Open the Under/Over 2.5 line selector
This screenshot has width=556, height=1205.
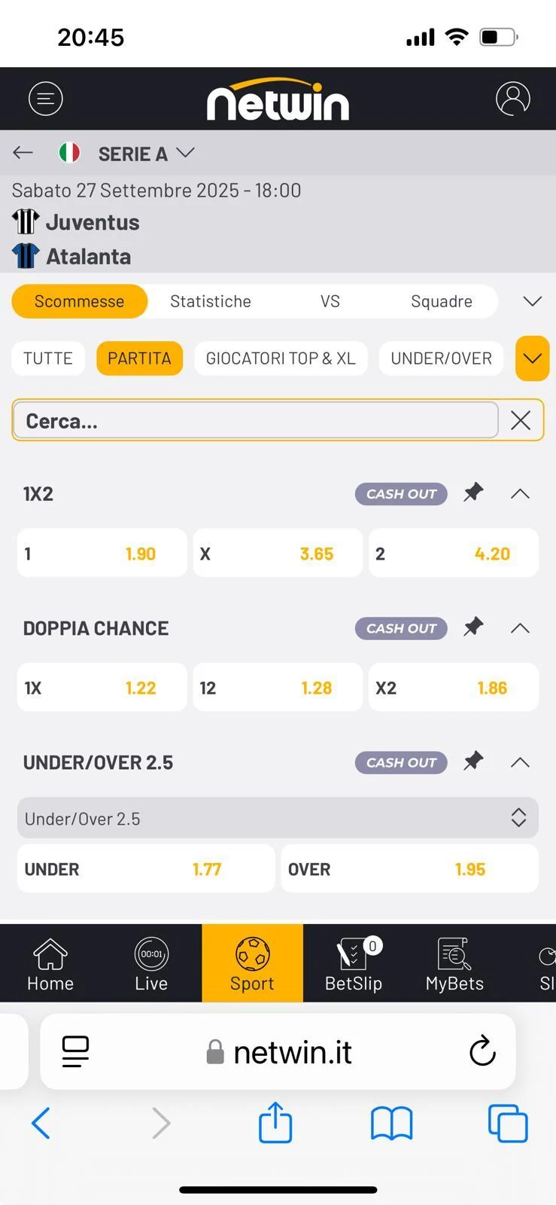(x=278, y=818)
